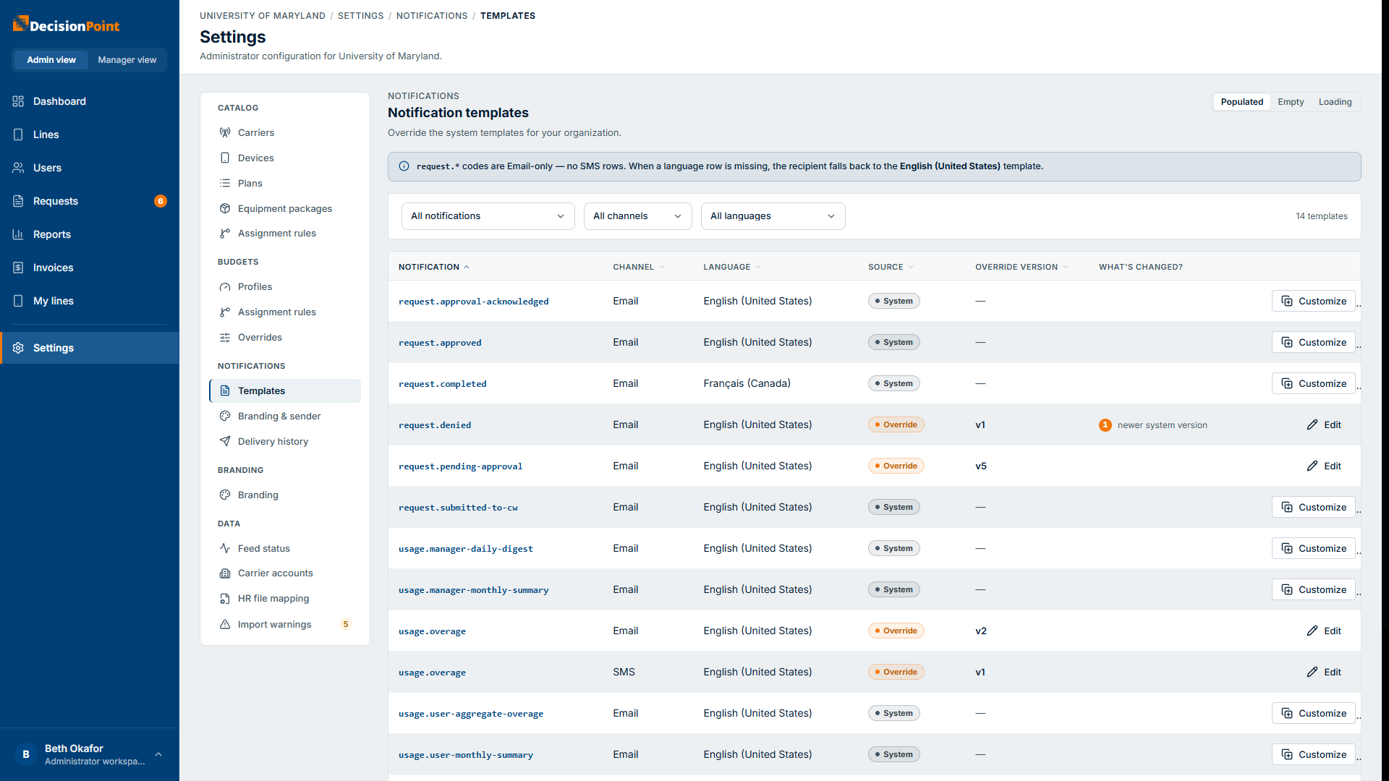Switch to Admin view
Image resolution: width=1389 pixels, height=781 pixels.
51,60
